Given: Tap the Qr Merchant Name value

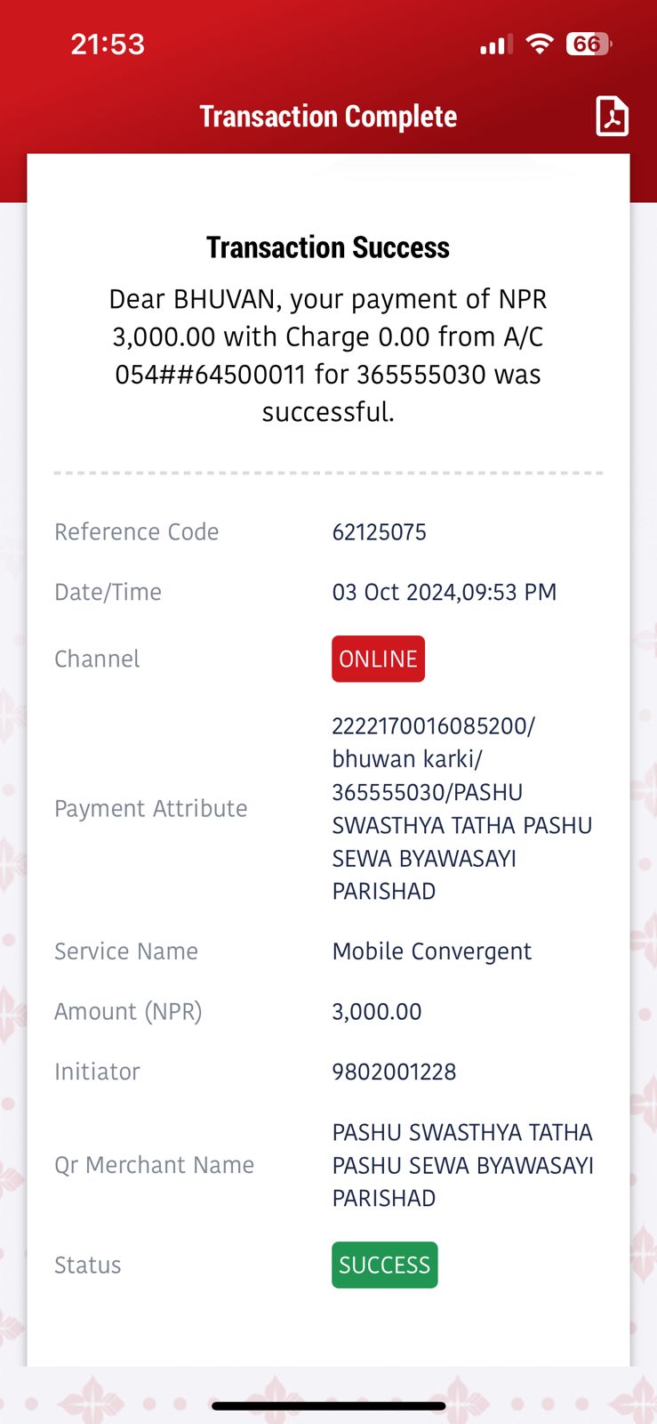Looking at the screenshot, I should 462,1165.
